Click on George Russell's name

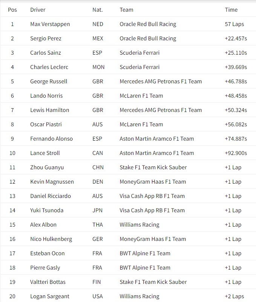coord(49,81)
